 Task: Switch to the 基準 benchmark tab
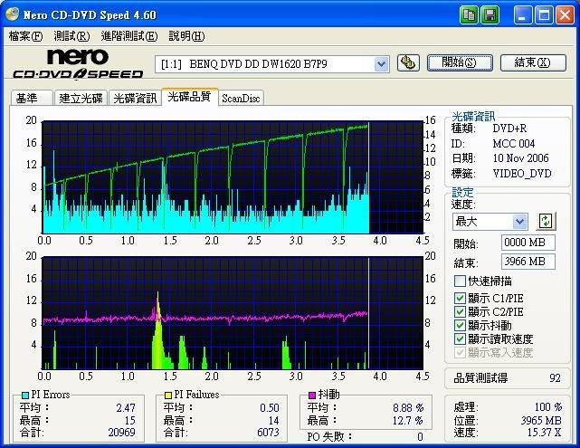(x=32, y=98)
